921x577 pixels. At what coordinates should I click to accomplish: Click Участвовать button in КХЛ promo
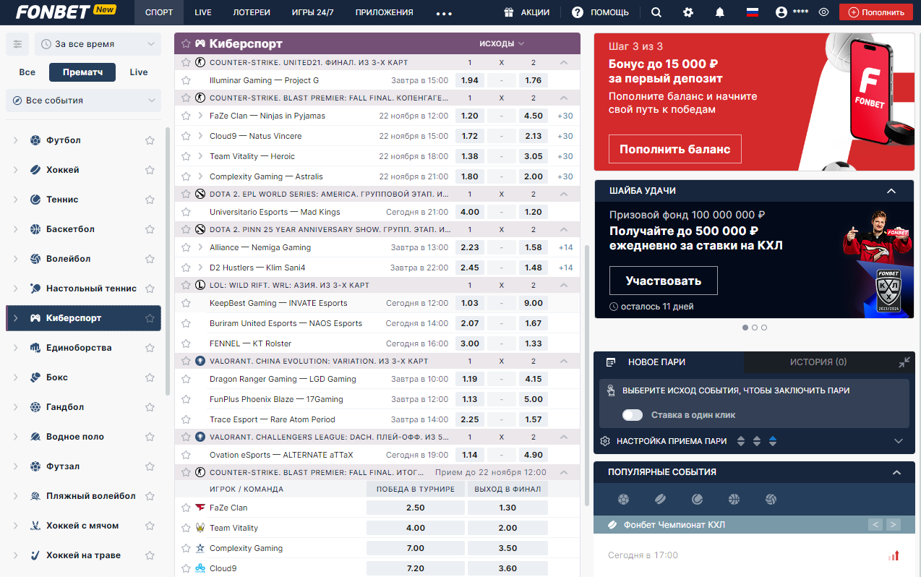(663, 281)
